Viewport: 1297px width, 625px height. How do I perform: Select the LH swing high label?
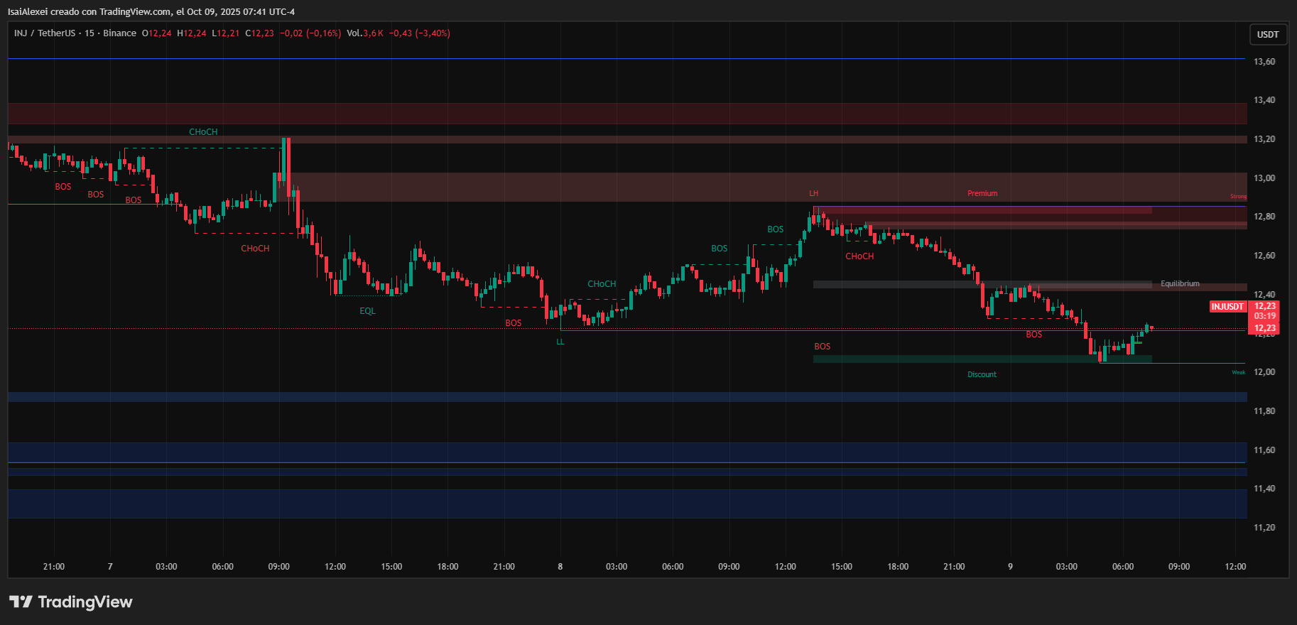click(814, 193)
